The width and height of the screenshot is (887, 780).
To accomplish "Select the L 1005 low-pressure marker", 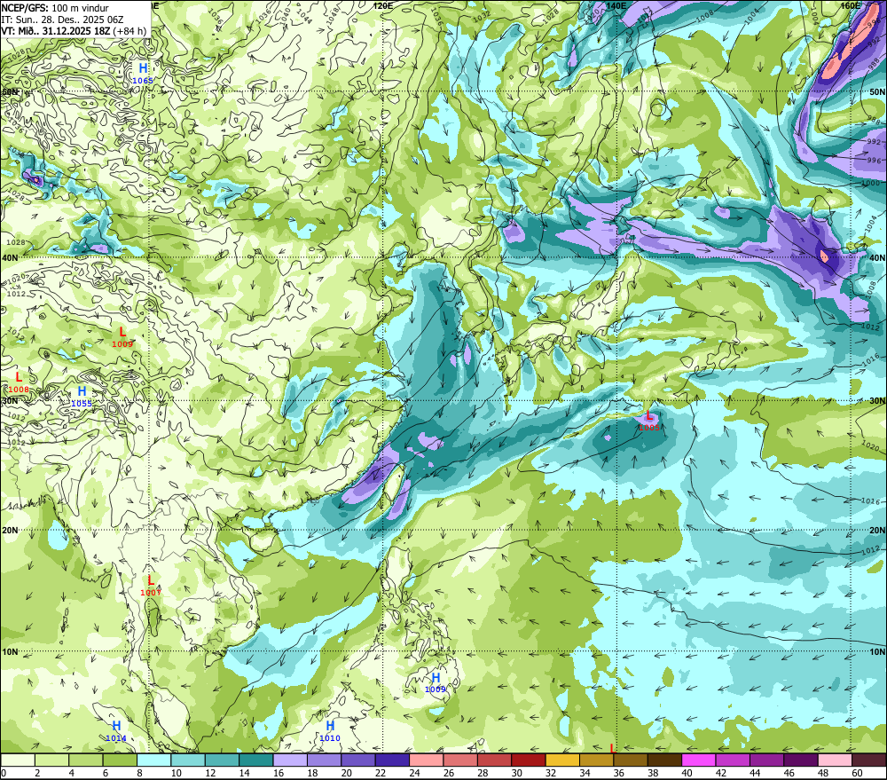I will click(649, 422).
